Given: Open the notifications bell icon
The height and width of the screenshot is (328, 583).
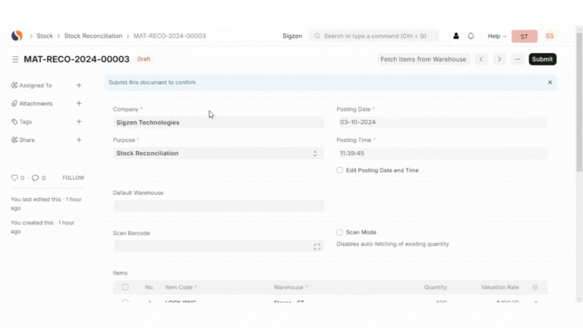Looking at the screenshot, I should (x=471, y=36).
